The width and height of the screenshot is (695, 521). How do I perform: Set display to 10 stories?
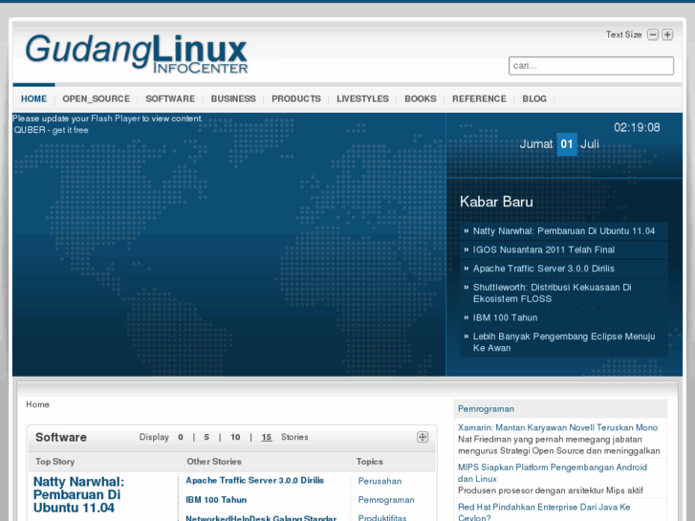point(235,437)
